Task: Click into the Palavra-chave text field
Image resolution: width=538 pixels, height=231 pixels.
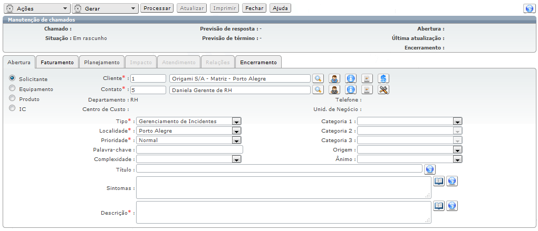Action: [x=189, y=150]
